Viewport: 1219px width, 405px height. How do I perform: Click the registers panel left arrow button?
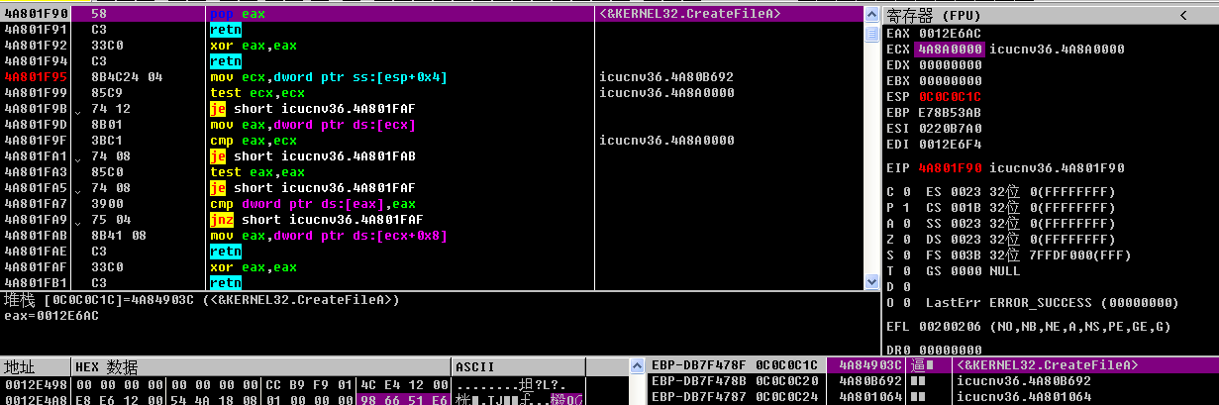coord(1184,14)
